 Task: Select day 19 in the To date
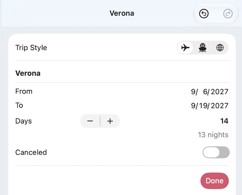click(203, 106)
